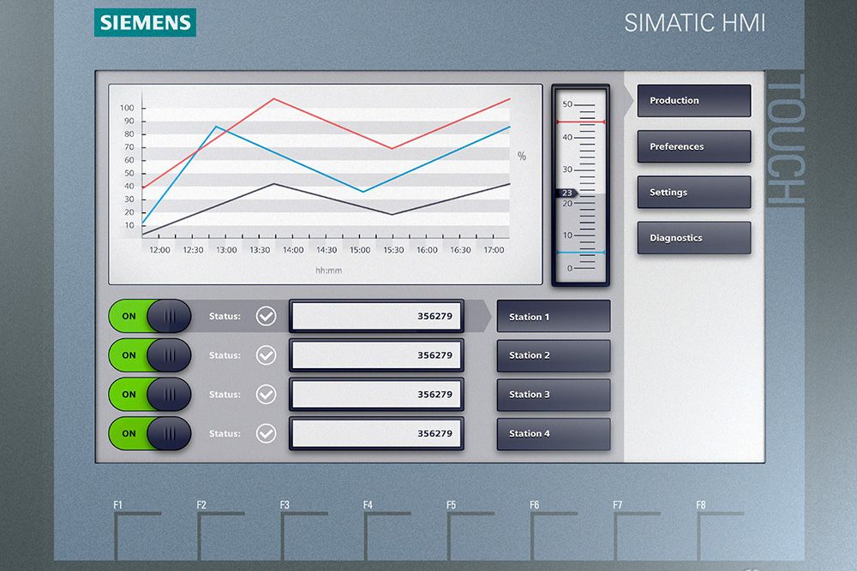This screenshot has width=857, height=571.
Task: Open the Preferences screen
Action: pos(693,146)
